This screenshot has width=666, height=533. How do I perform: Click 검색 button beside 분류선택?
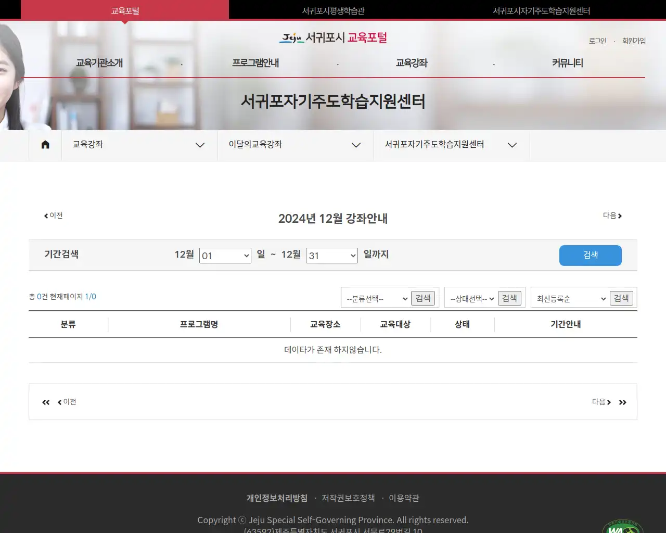pos(423,298)
